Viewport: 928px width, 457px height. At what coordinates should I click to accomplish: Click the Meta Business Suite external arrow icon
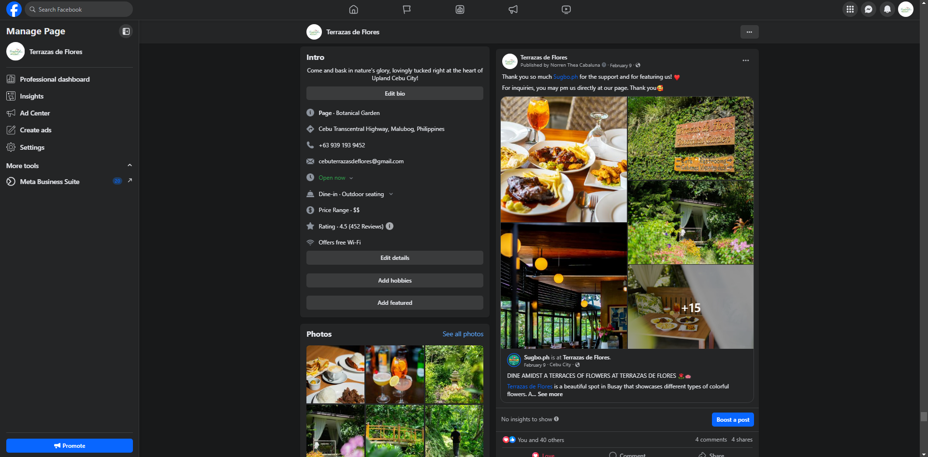click(x=130, y=181)
